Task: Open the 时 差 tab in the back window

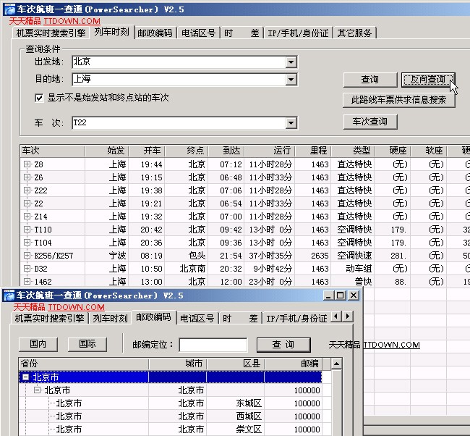Action: pyautogui.click(x=242, y=33)
